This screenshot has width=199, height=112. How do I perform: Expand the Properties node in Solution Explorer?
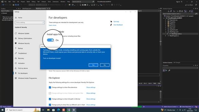click(x=165, y=22)
